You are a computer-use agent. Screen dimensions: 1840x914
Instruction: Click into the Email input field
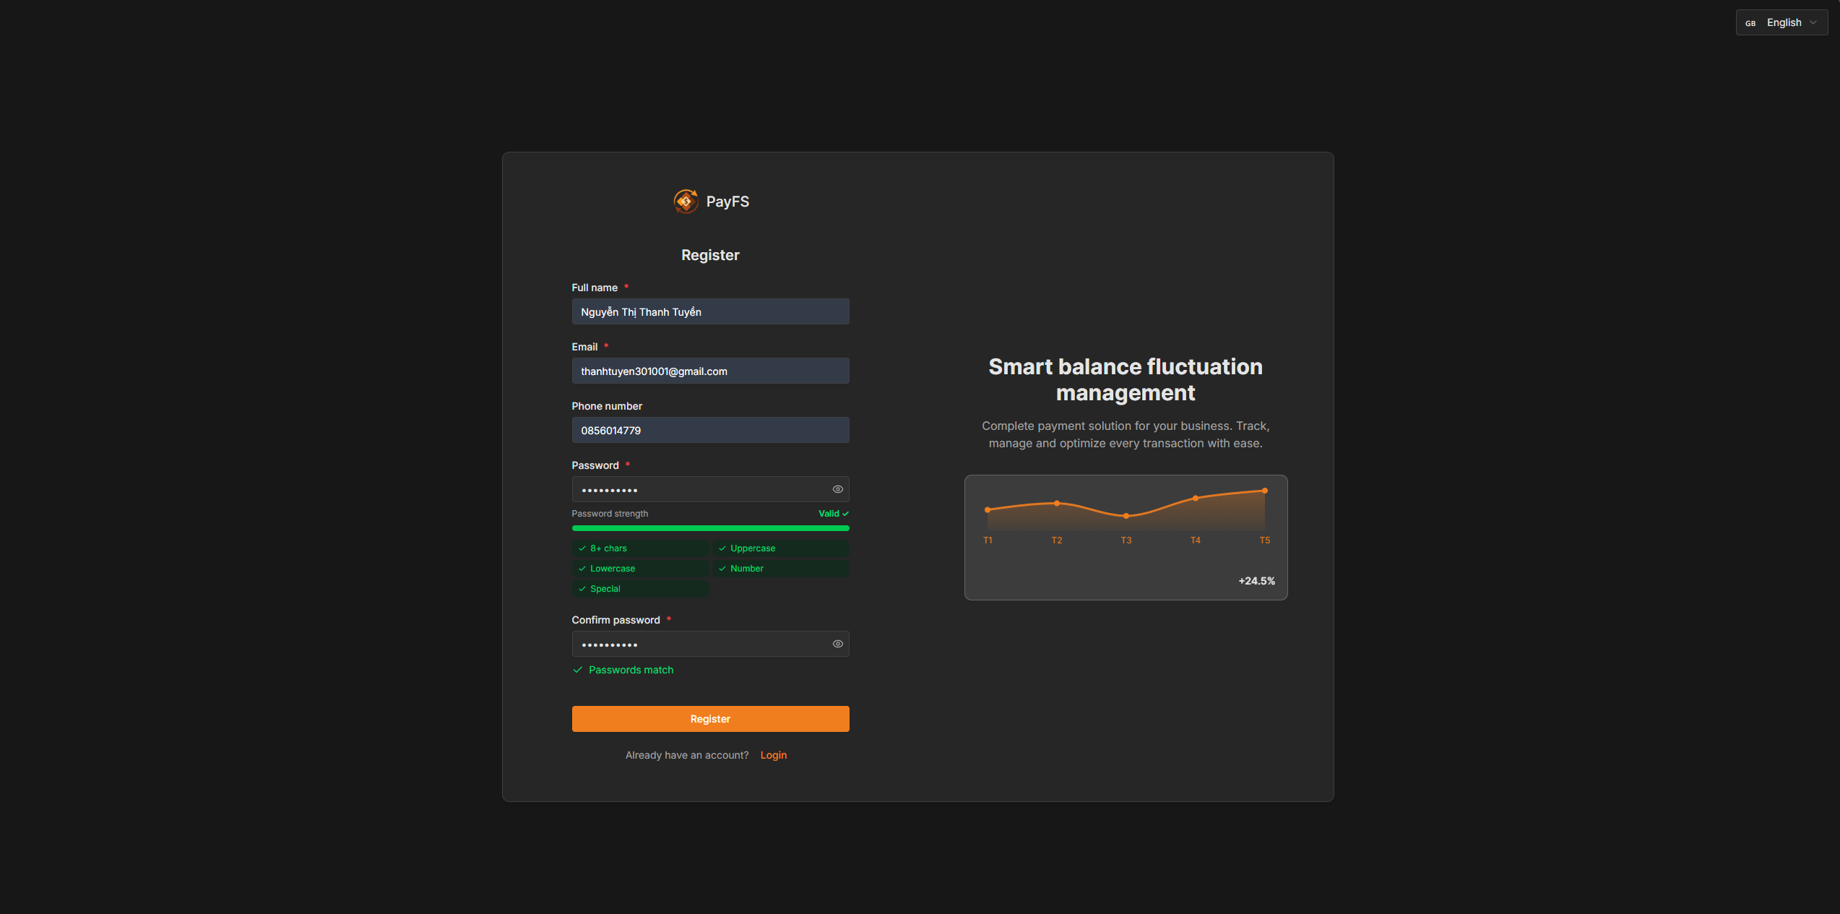click(710, 371)
